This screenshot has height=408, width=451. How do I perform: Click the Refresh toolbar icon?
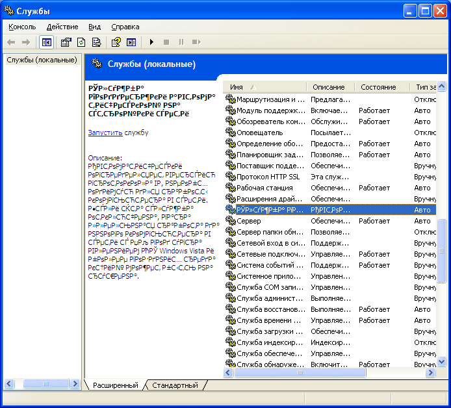(x=81, y=42)
